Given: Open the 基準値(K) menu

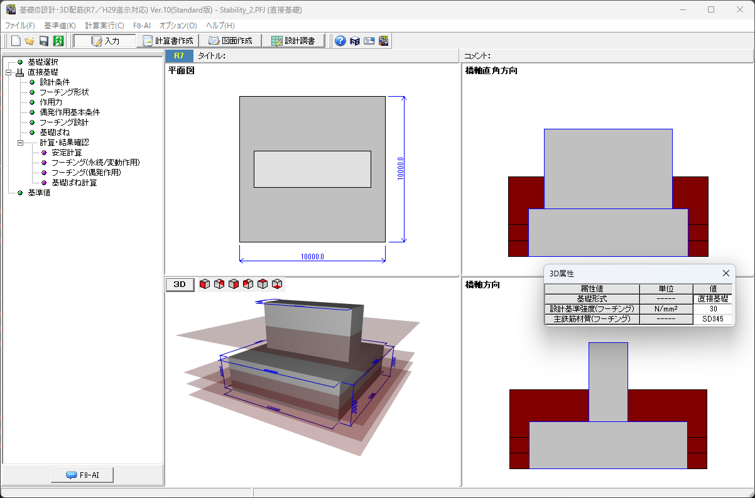Looking at the screenshot, I should [x=60, y=26].
